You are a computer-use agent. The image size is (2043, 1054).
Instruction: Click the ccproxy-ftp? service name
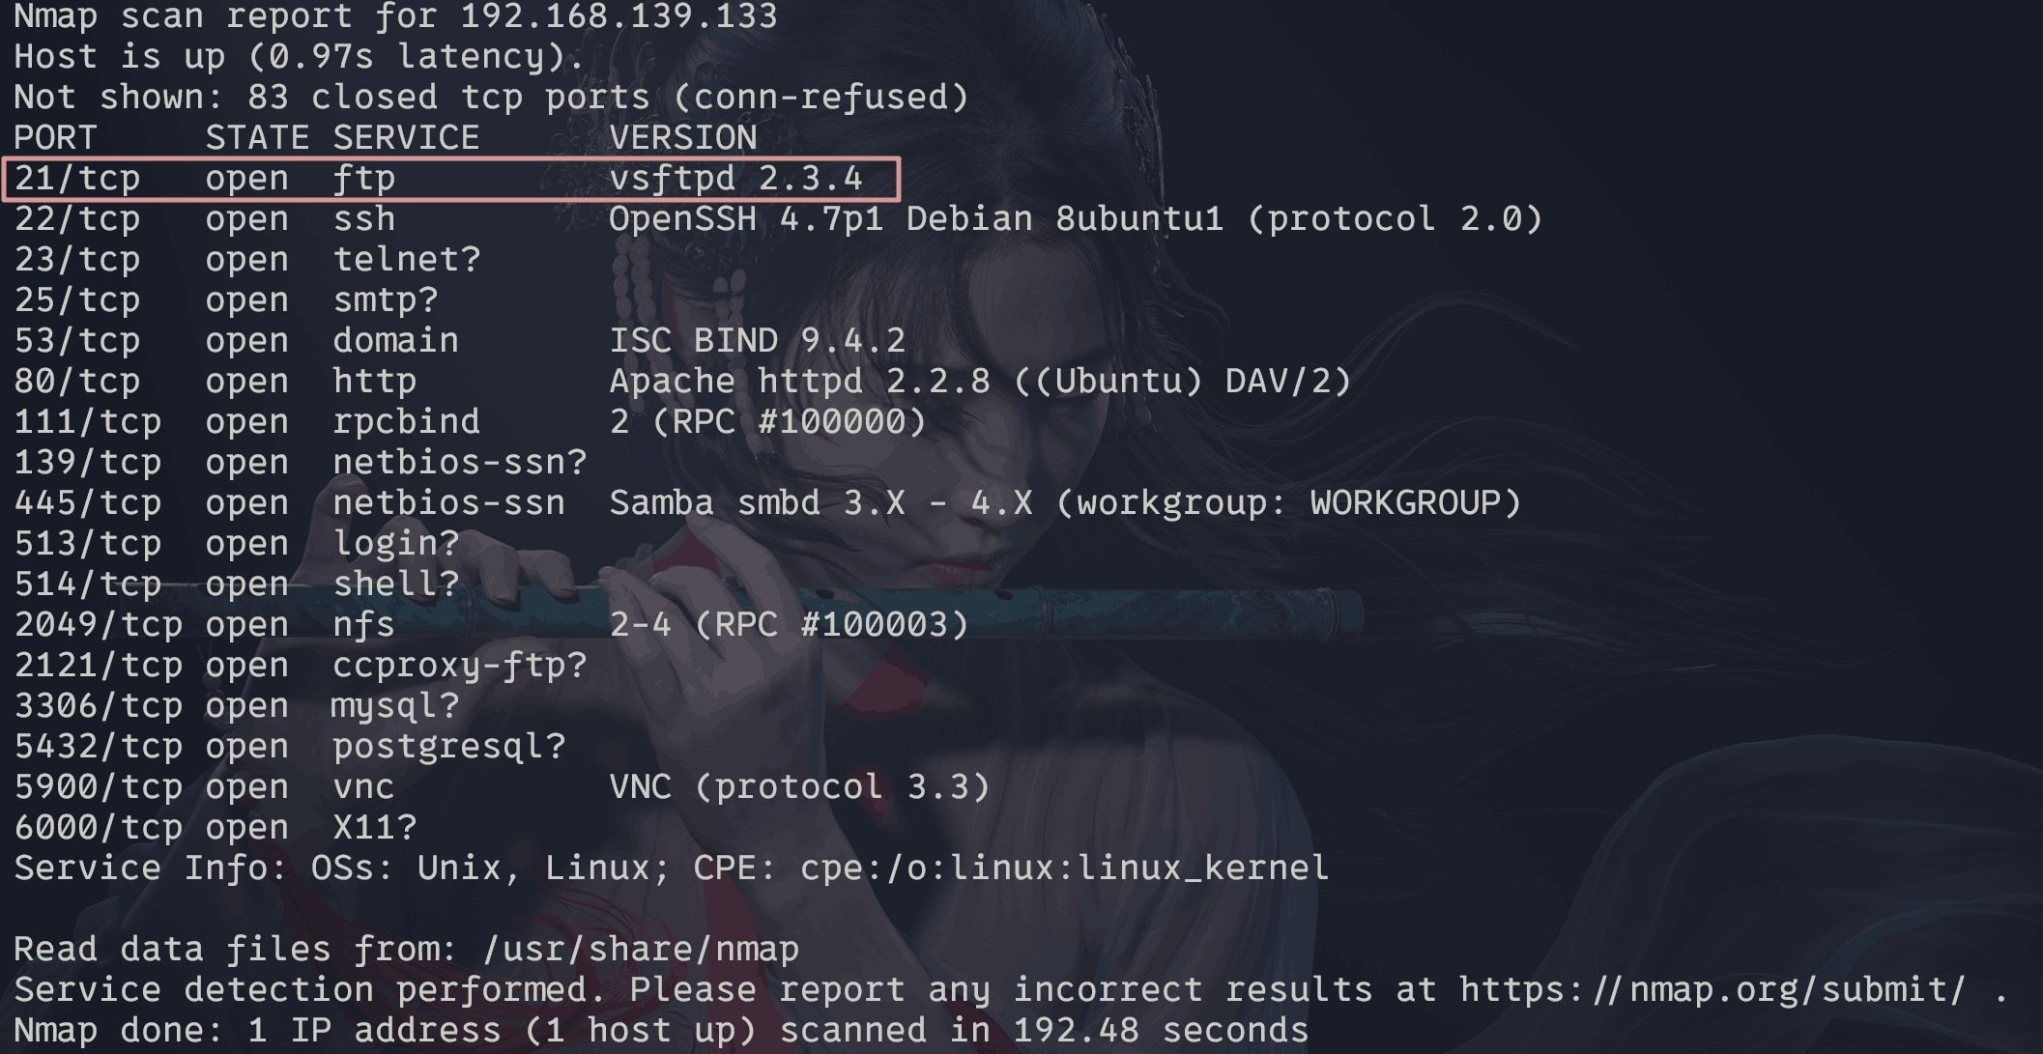[459, 666]
